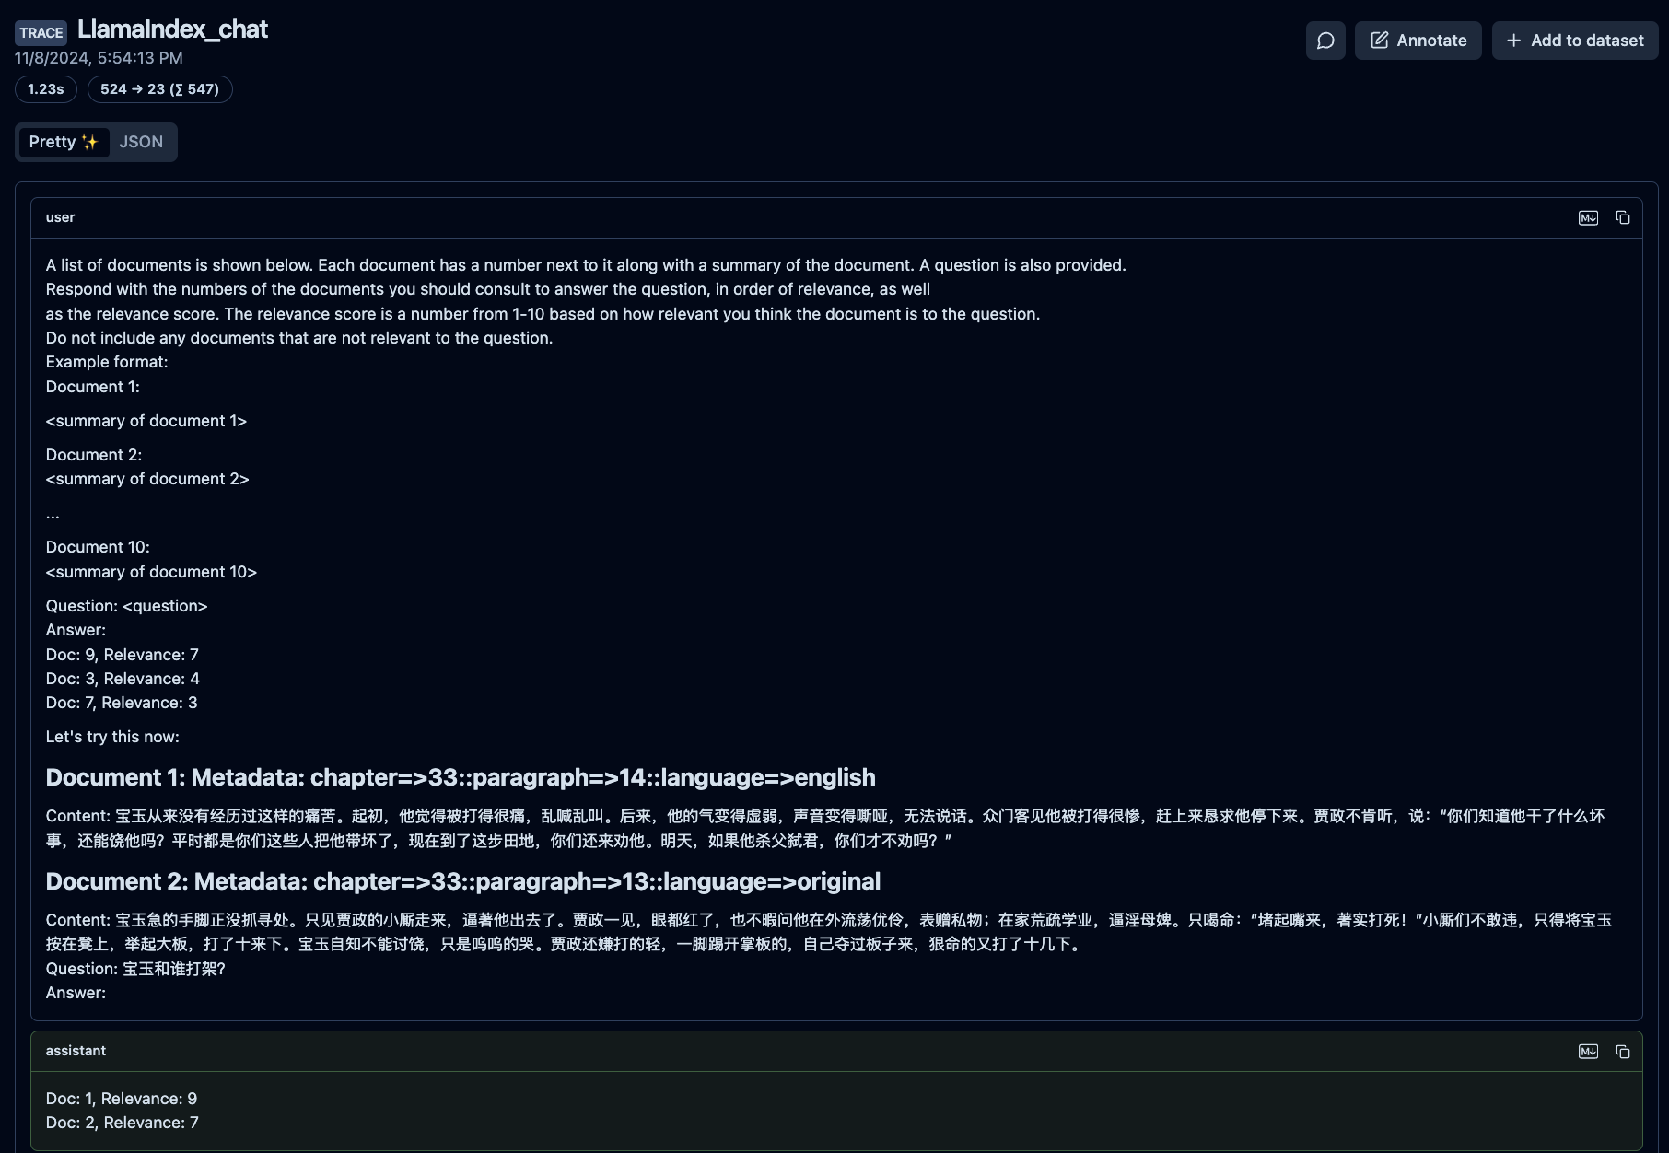Toggle markdown rendering on user message
Image resolution: width=1669 pixels, height=1153 pixels.
(x=1588, y=218)
